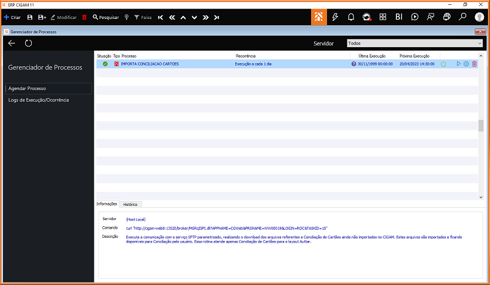Image resolution: width=490 pixels, height=285 pixels.
Task: Click the Recorrência column header
Action: click(x=246, y=56)
